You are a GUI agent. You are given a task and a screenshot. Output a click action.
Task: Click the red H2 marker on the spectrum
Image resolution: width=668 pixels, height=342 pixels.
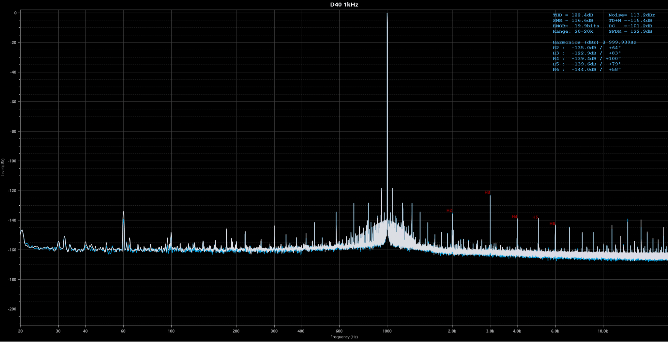pyautogui.click(x=449, y=210)
